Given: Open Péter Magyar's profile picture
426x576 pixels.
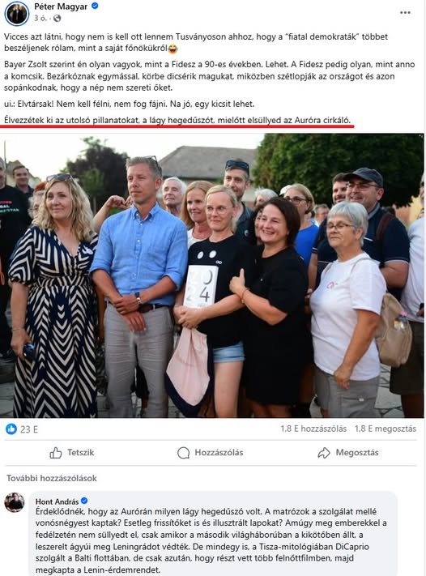Looking at the screenshot, I should 16,13.
